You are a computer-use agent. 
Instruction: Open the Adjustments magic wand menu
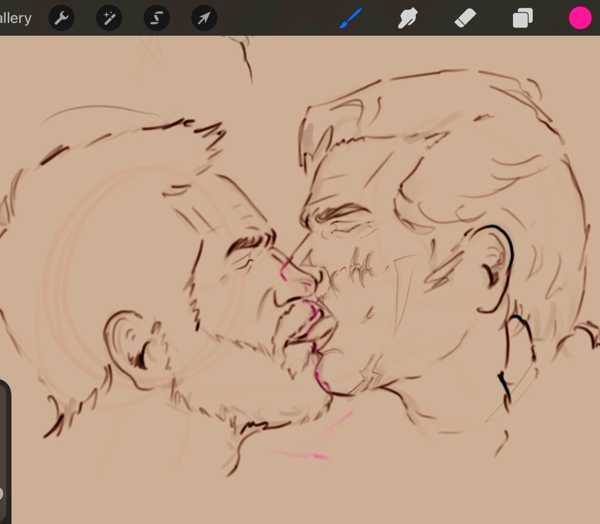coord(109,18)
